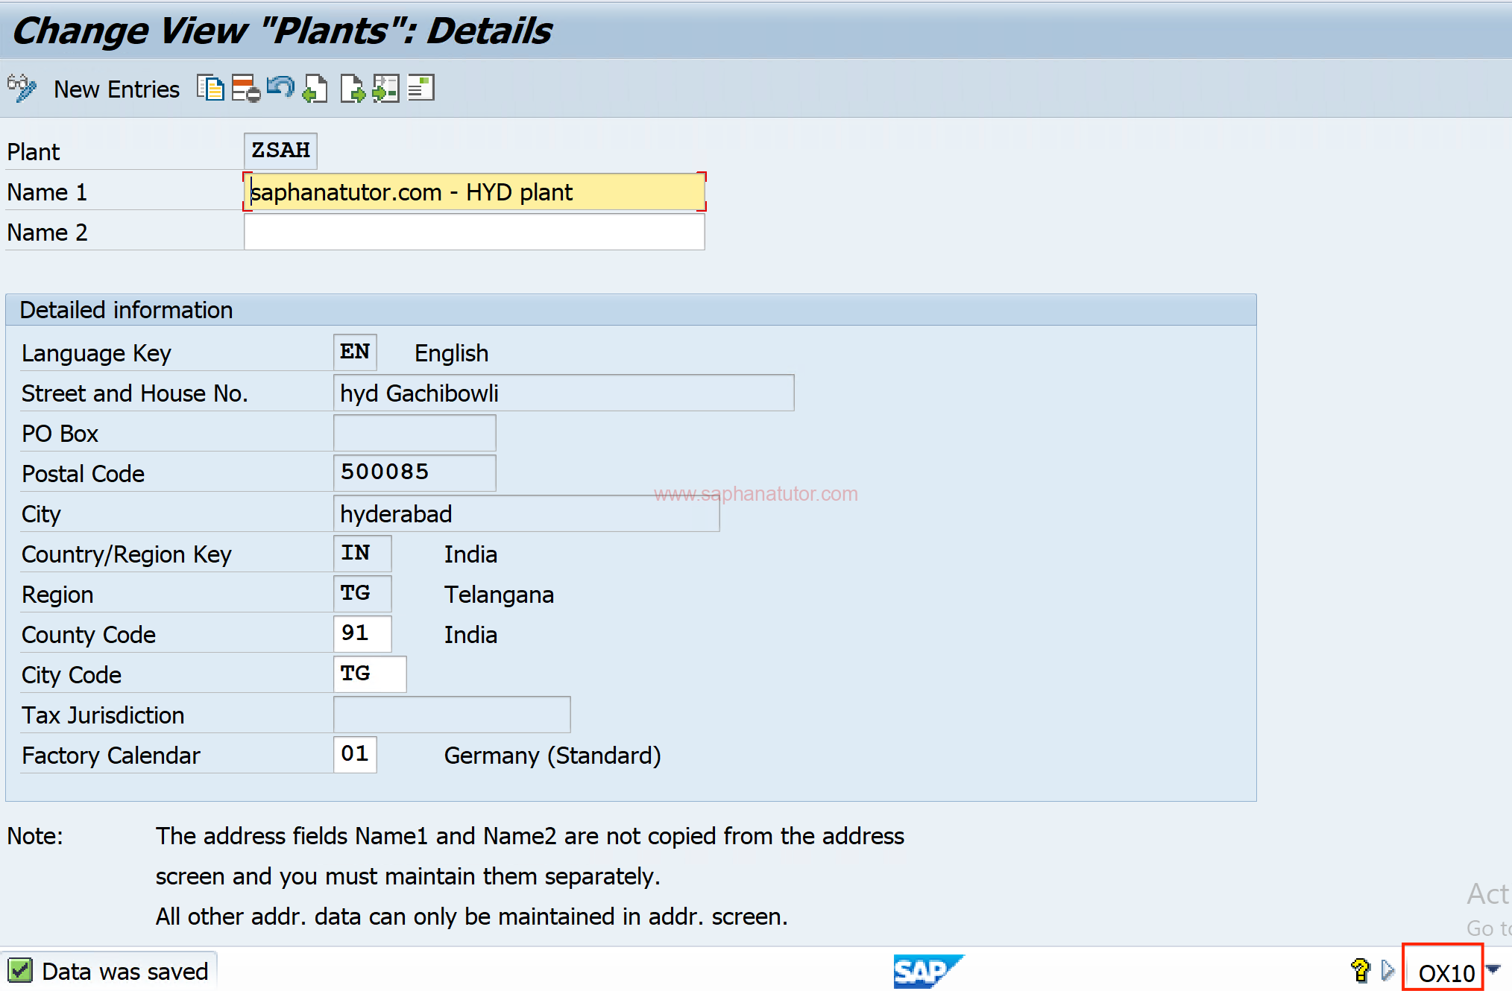Click 'India' beside Country/Region Key

[x=470, y=554]
